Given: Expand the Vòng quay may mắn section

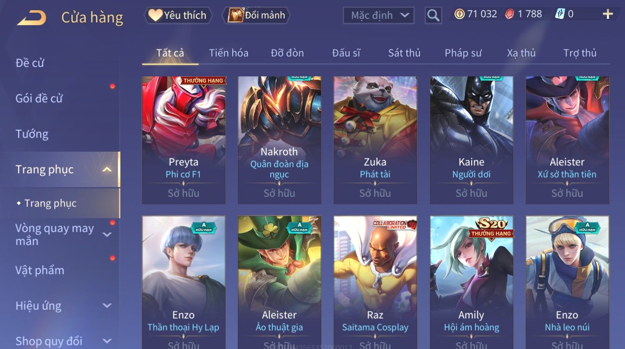Looking at the screenshot, I should click(107, 235).
